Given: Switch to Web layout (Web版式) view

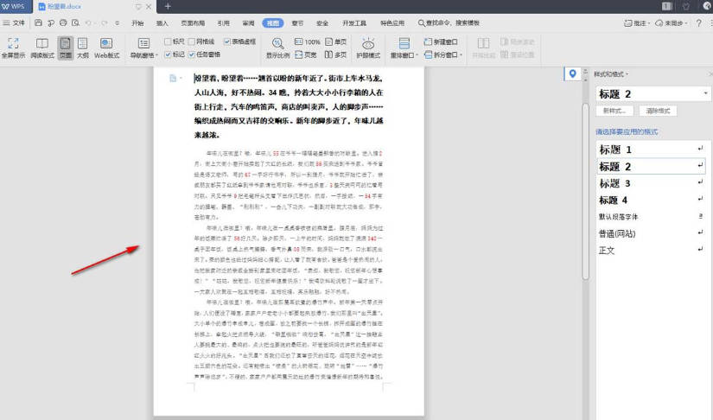Looking at the screenshot, I should (x=106, y=48).
